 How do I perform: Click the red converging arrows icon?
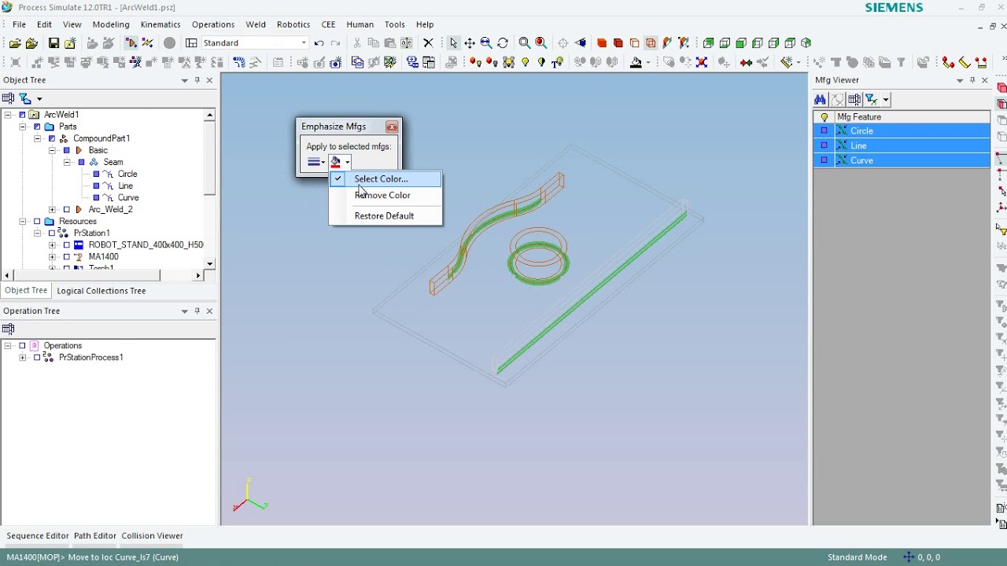[746, 62]
